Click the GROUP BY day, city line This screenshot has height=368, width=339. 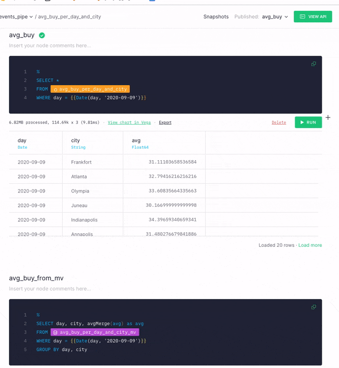pyautogui.click(x=62, y=349)
